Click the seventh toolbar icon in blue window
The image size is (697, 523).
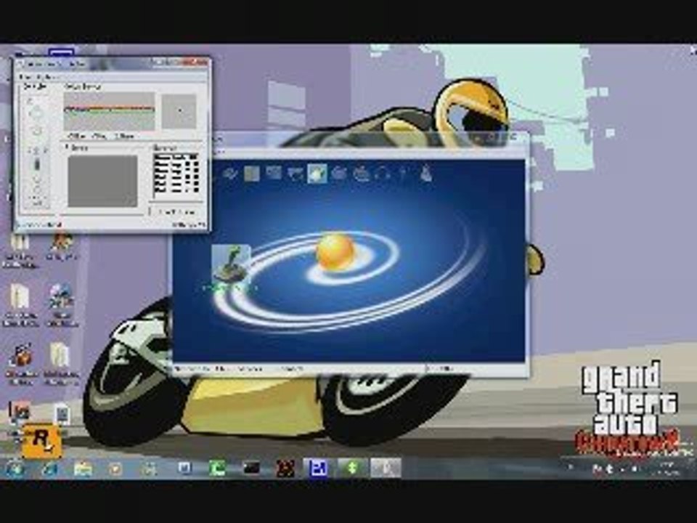click(x=361, y=174)
